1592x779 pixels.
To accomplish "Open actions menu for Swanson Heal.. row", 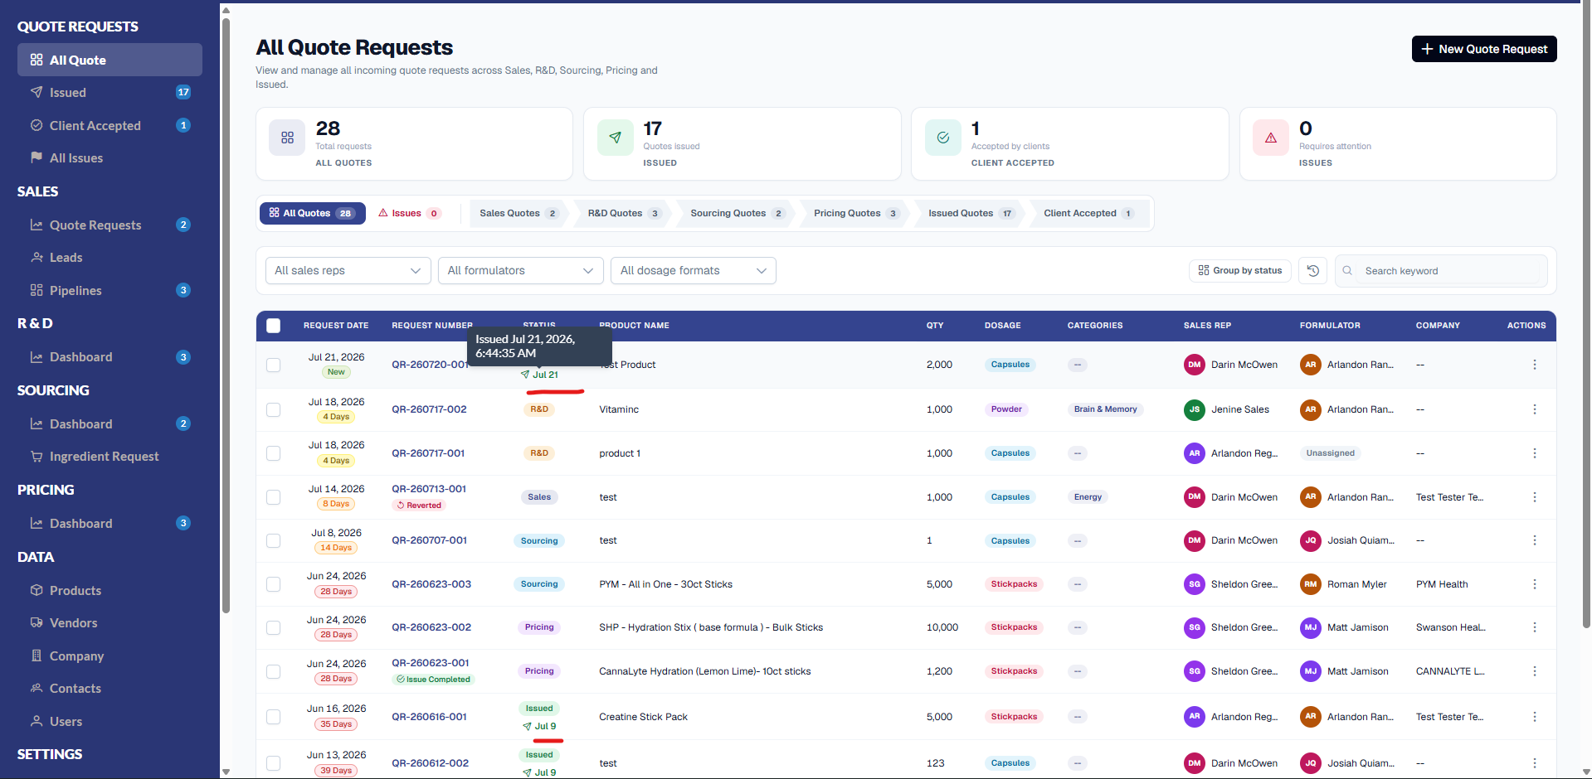I will 1535,627.
